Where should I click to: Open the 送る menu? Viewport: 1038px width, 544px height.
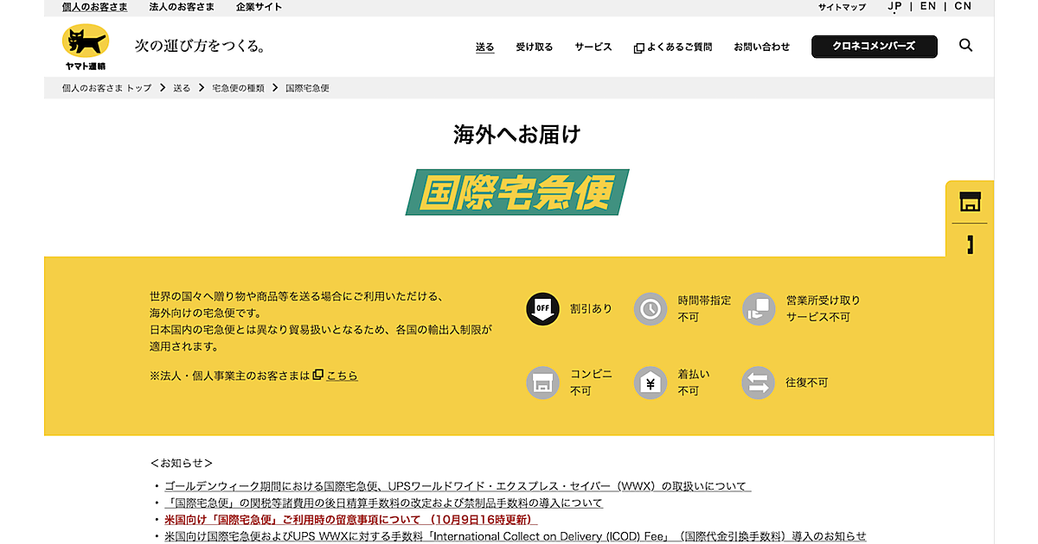[x=484, y=47]
